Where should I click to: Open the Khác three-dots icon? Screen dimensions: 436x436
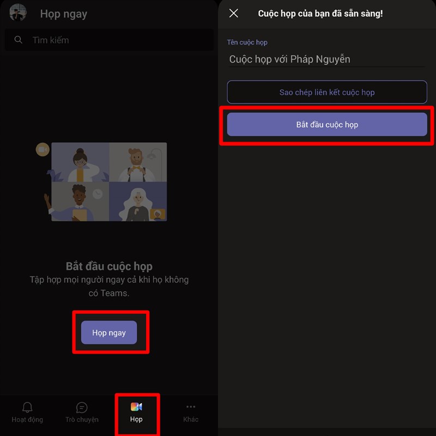tap(191, 407)
